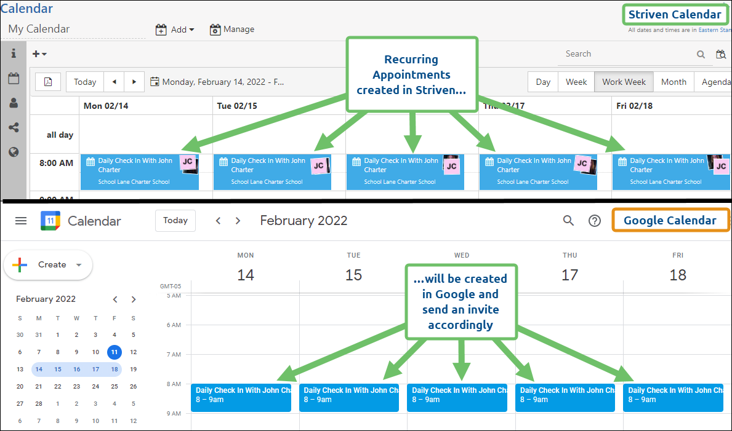Screen dimensions: 732x431
Task: Go to next week in Striven Calendar
Action: (x=134, y=82)
